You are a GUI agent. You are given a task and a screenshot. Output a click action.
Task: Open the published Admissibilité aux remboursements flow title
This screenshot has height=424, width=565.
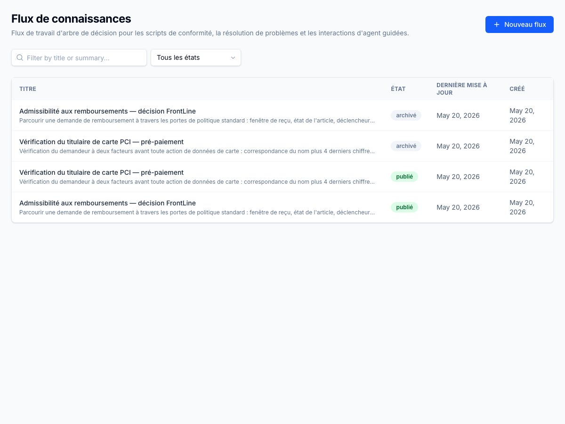click(107, 203)
